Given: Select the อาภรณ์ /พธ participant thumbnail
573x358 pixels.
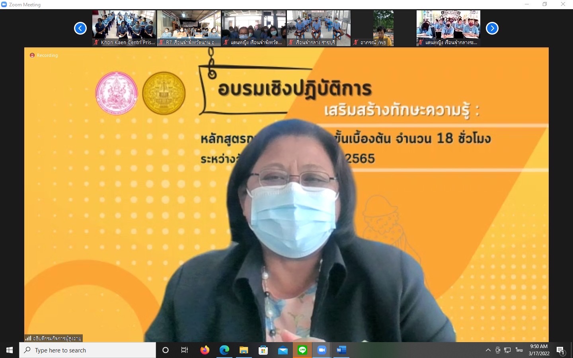Looking at the screenshot, I should point(384,28).
